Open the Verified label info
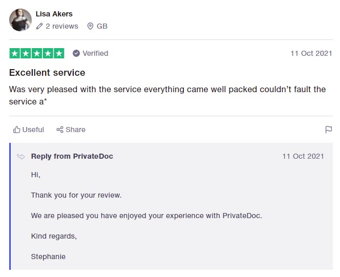The image size is (340, 277). tap(95, 53)
